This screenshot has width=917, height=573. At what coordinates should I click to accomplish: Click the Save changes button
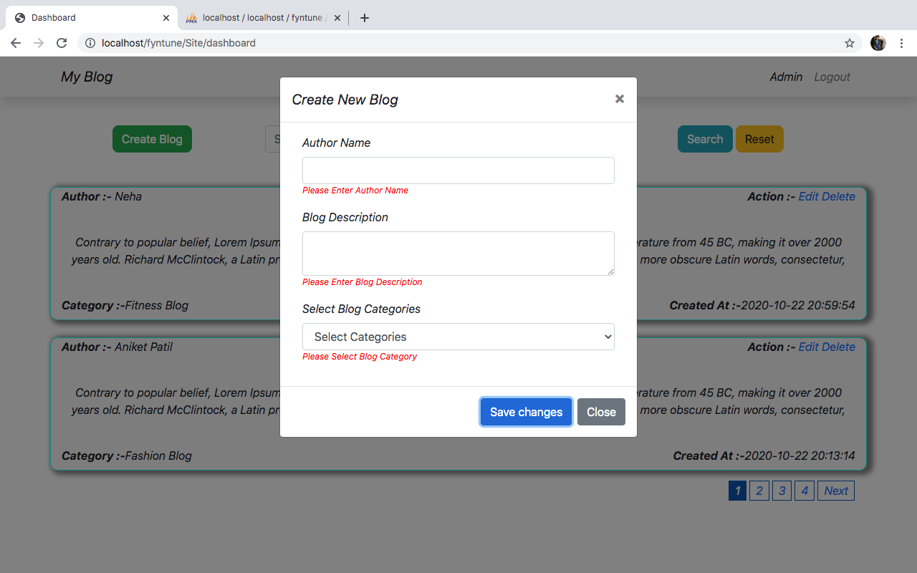(526, 412)
